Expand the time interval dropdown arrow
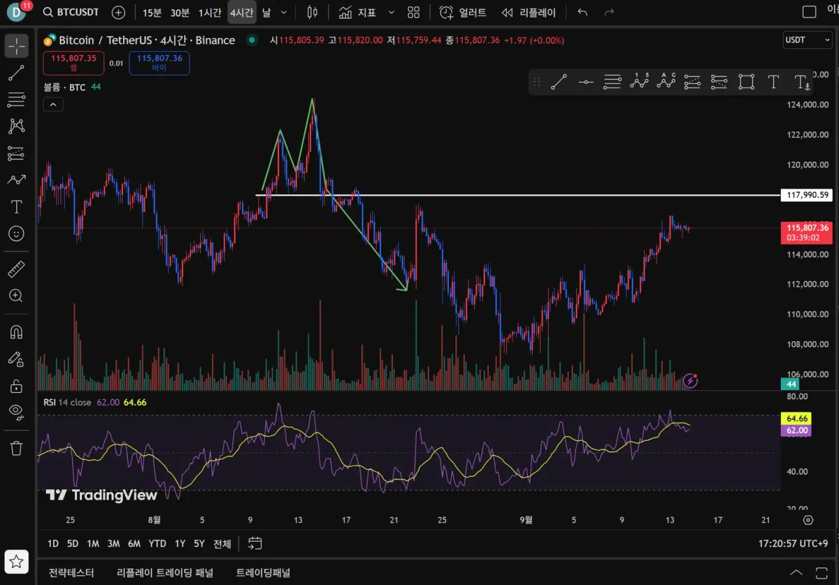Viewport: 839px width, 585px height. [283, 13]
